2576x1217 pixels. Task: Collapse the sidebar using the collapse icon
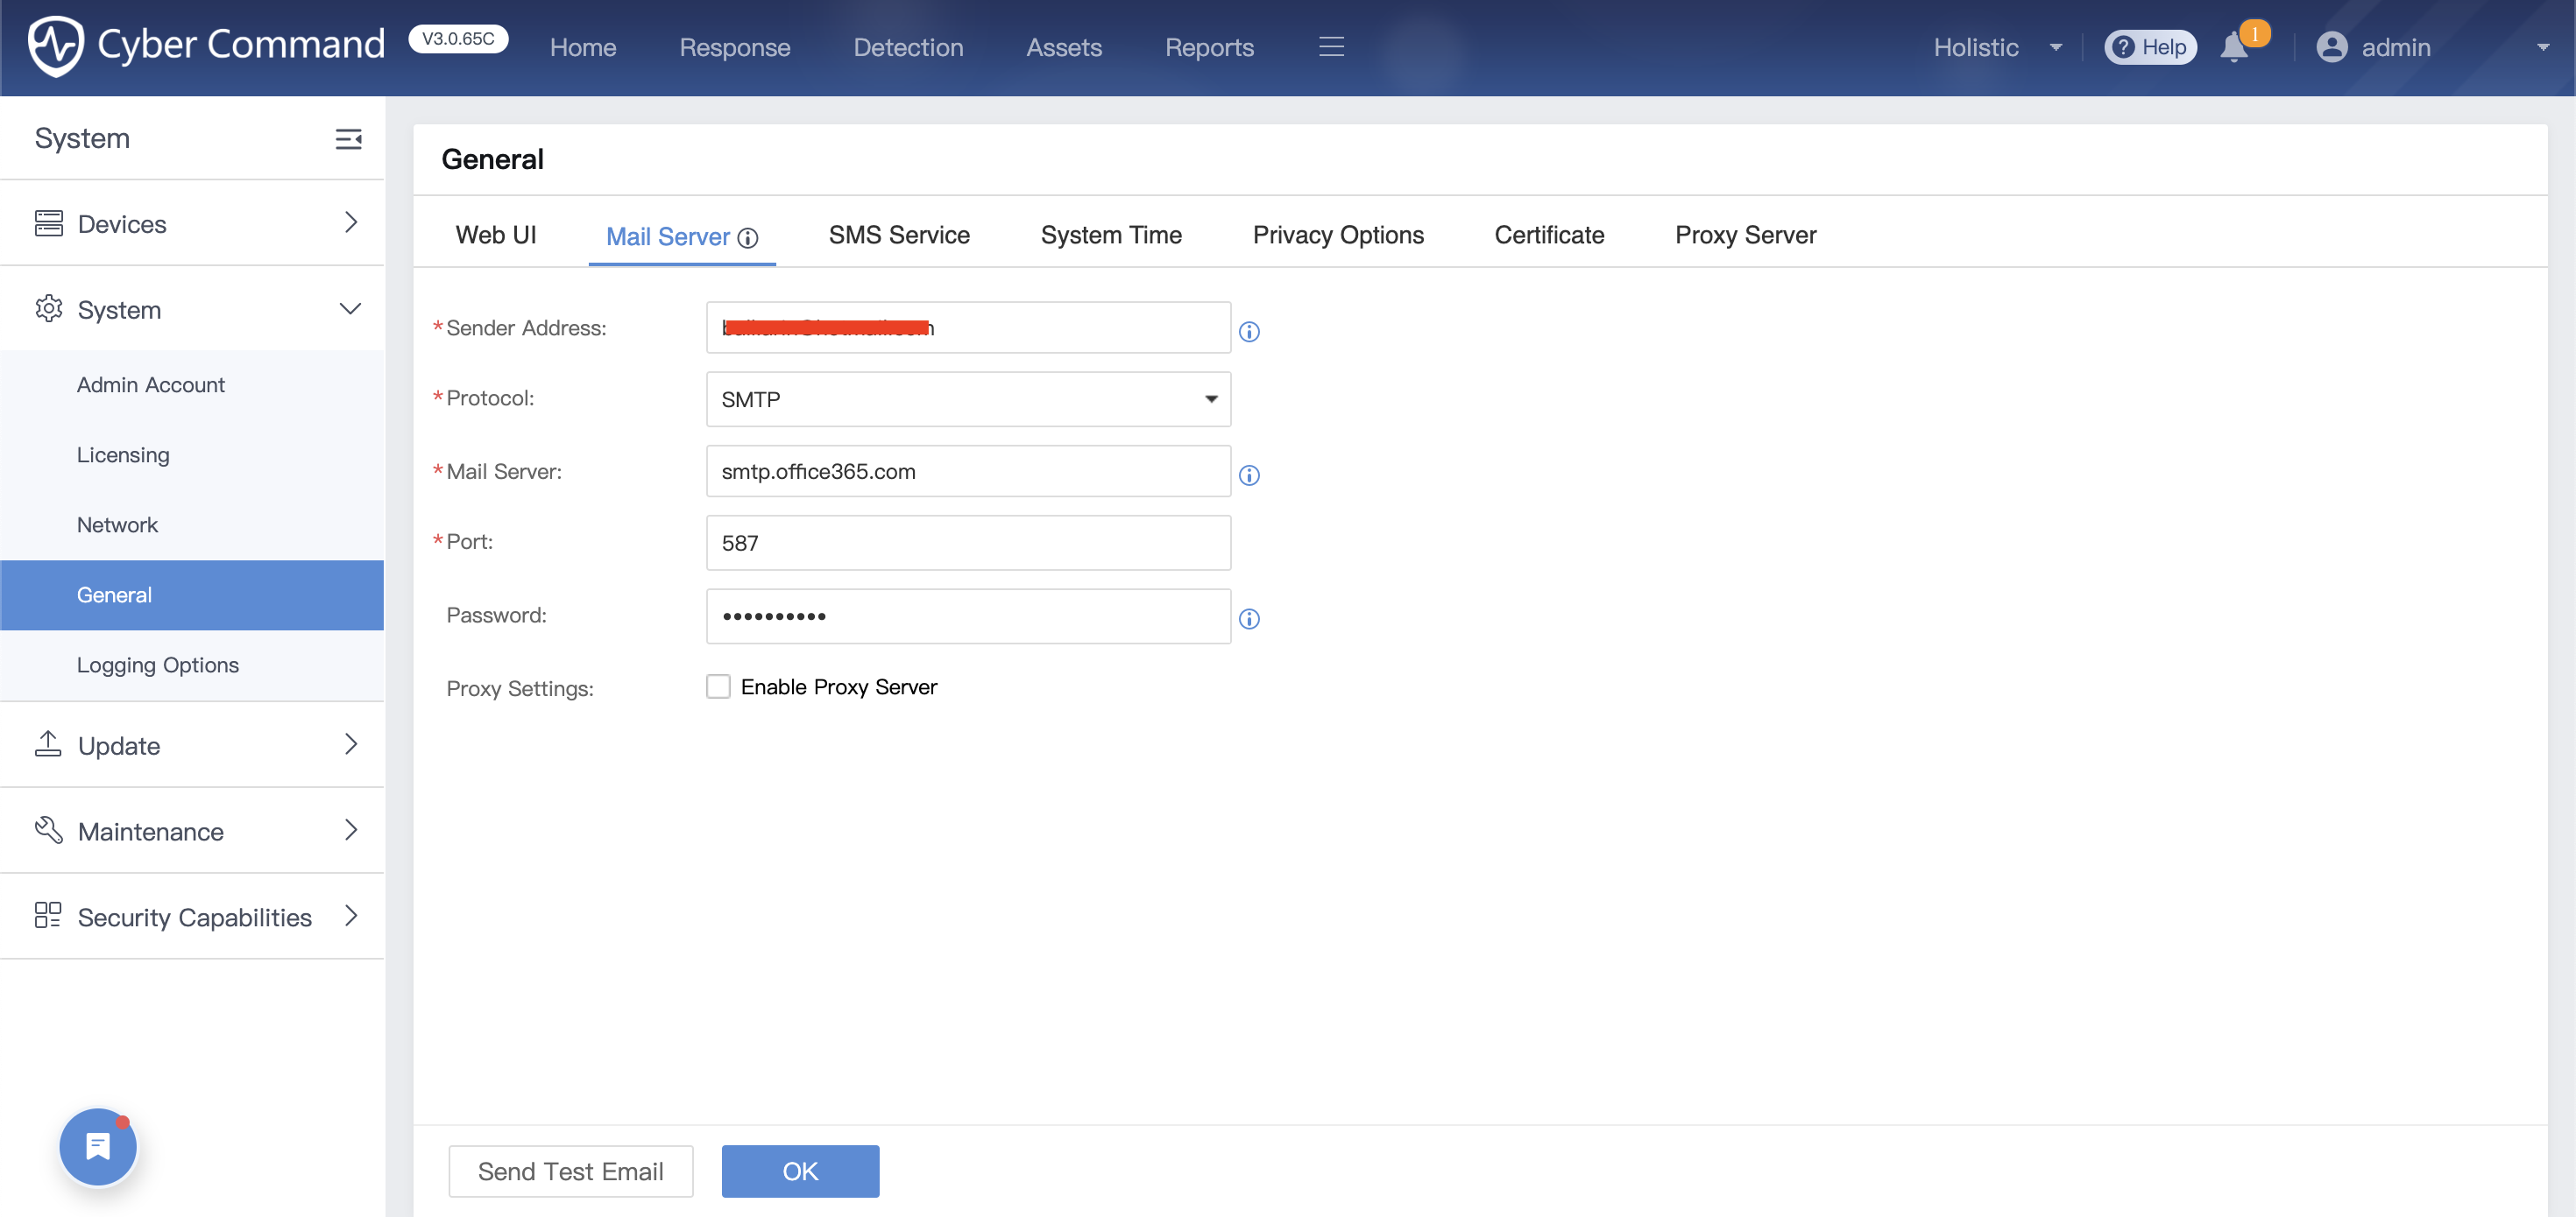pos(348,139)
